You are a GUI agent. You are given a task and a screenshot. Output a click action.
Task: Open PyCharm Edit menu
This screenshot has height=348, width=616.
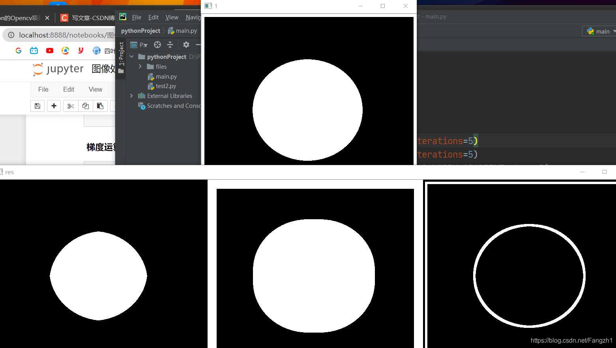(154, 17)
